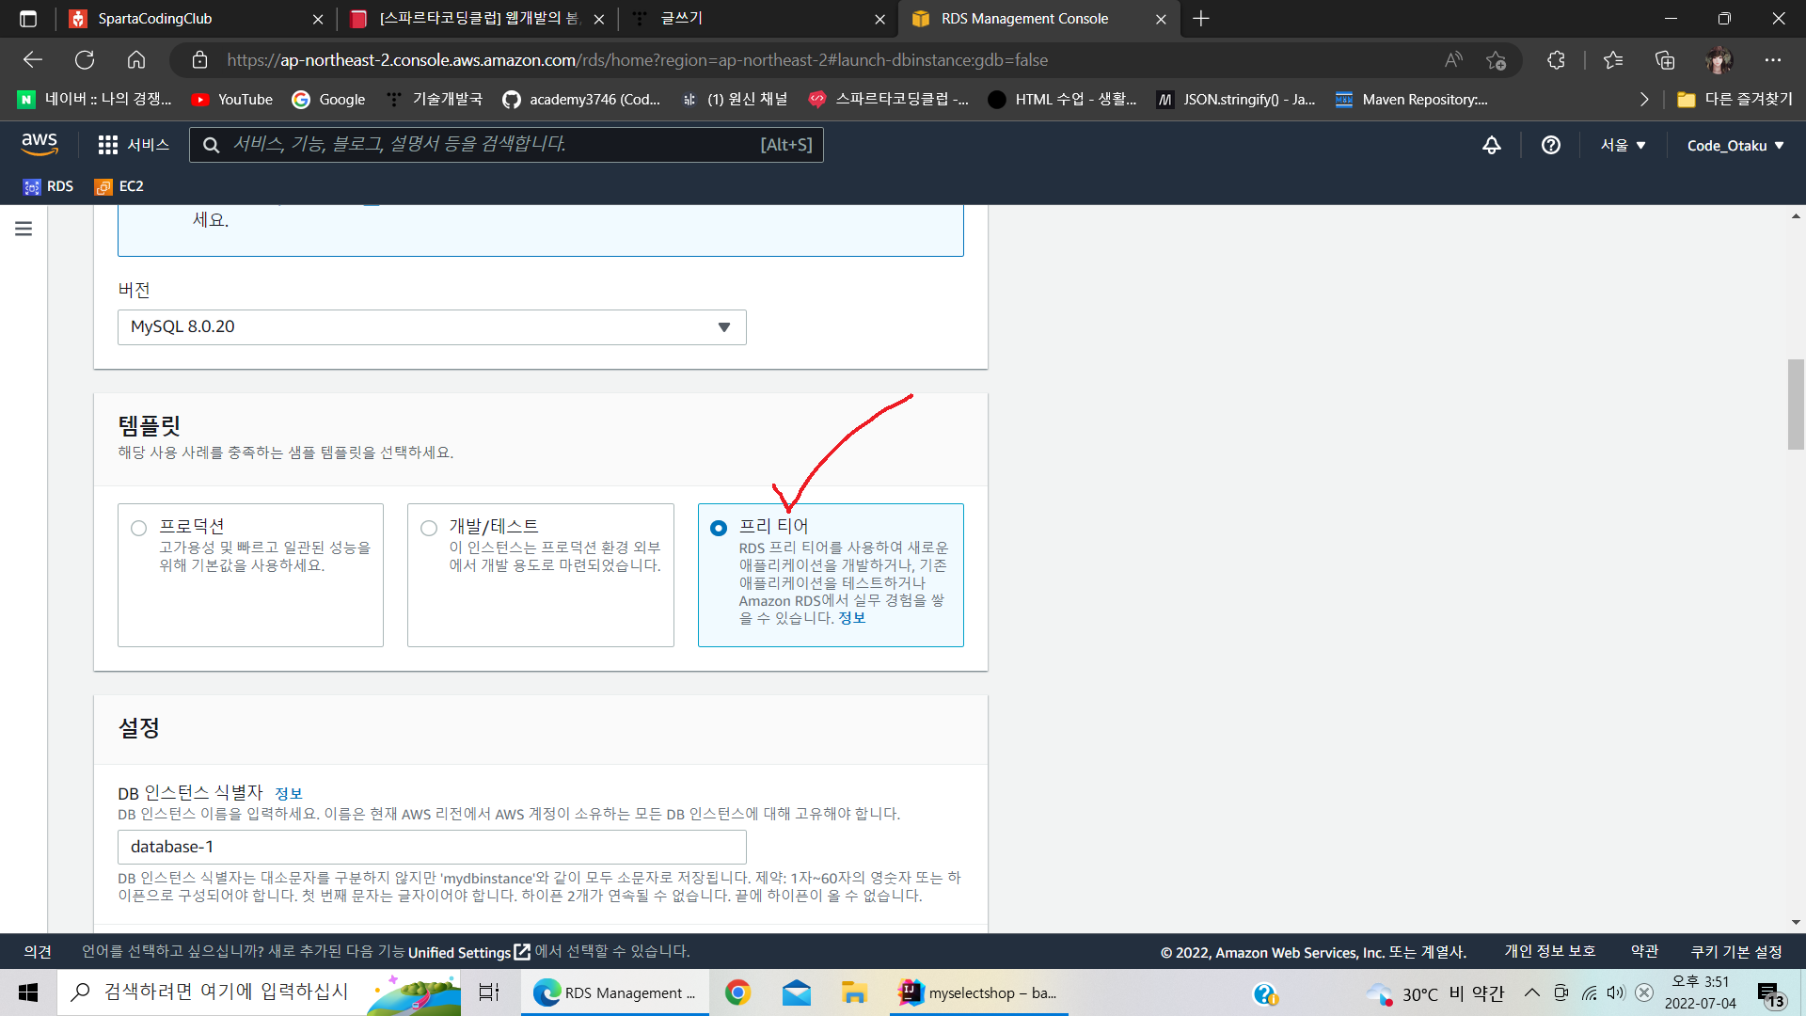
Task: Select the 개발/테스트 template radio button
Action: 429,528
